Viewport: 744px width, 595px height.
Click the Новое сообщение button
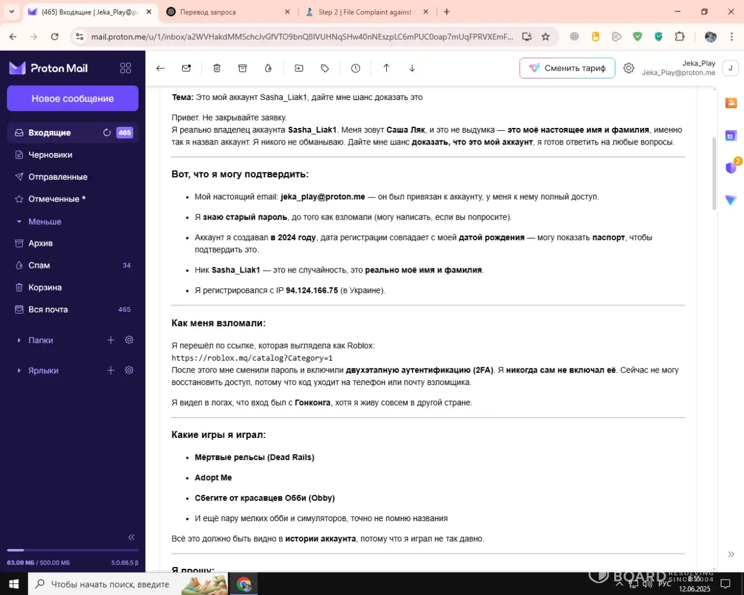coord(73,99)
